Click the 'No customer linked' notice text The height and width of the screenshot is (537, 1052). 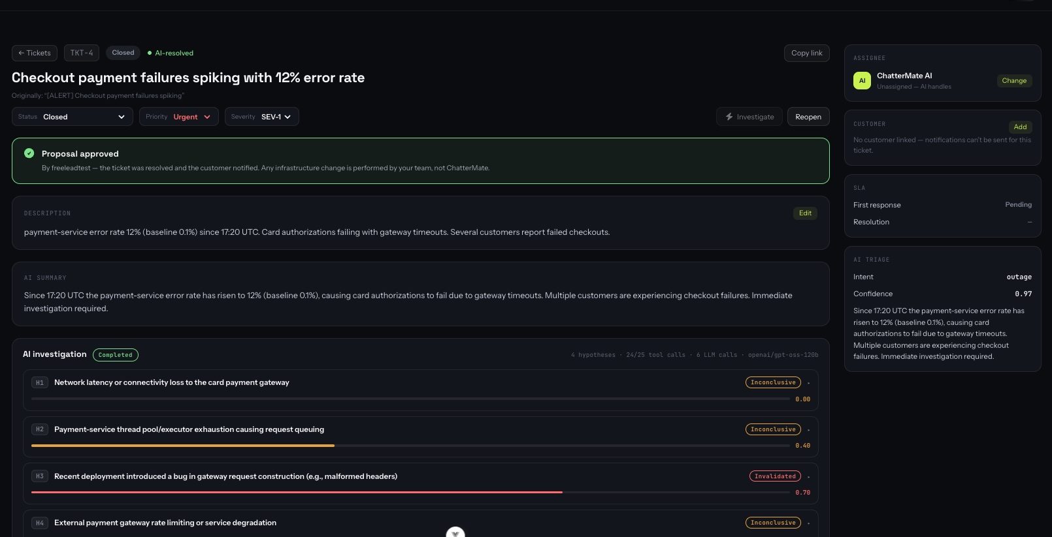(942, 145)
